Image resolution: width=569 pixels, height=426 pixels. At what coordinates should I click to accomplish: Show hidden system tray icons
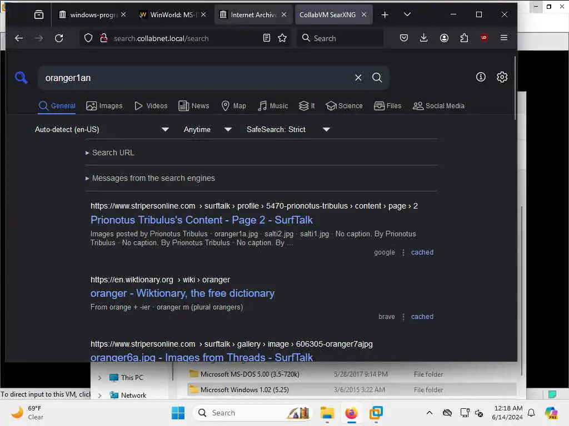click(430, 413)
